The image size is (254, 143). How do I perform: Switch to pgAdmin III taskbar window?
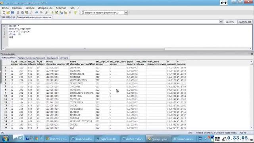(x=107, y=139)
